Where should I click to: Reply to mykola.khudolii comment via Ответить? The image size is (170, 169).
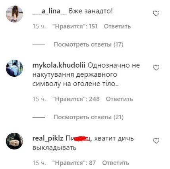119,99
